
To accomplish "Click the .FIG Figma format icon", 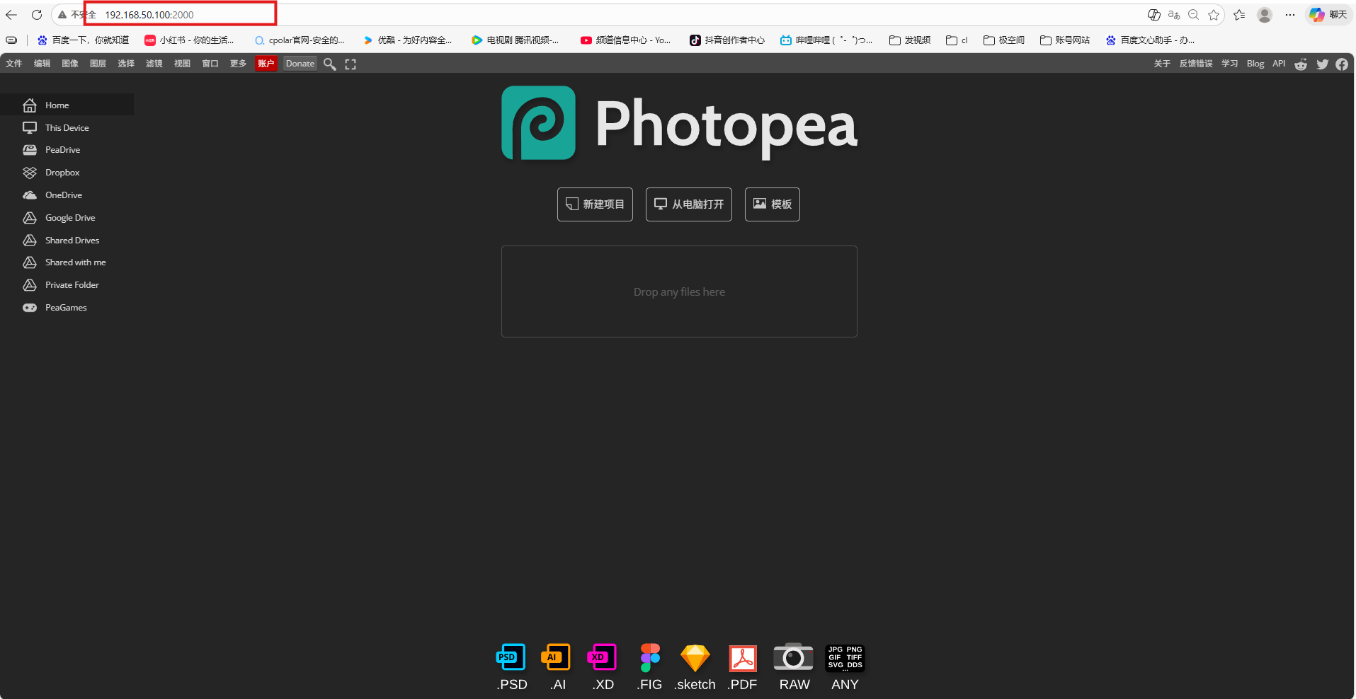I will pos(649,657).
